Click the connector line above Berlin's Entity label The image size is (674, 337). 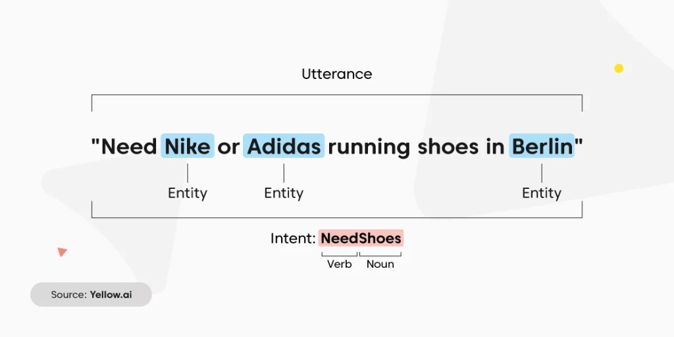(542, 173)
